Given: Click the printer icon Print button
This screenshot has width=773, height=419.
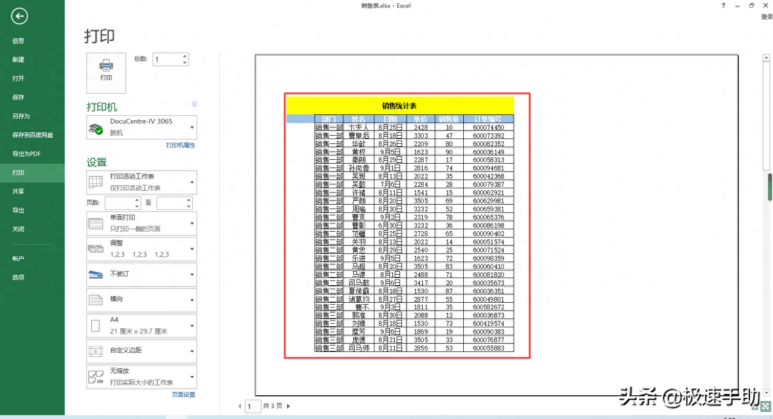Looking at the screenshot, I should [106, 73].
